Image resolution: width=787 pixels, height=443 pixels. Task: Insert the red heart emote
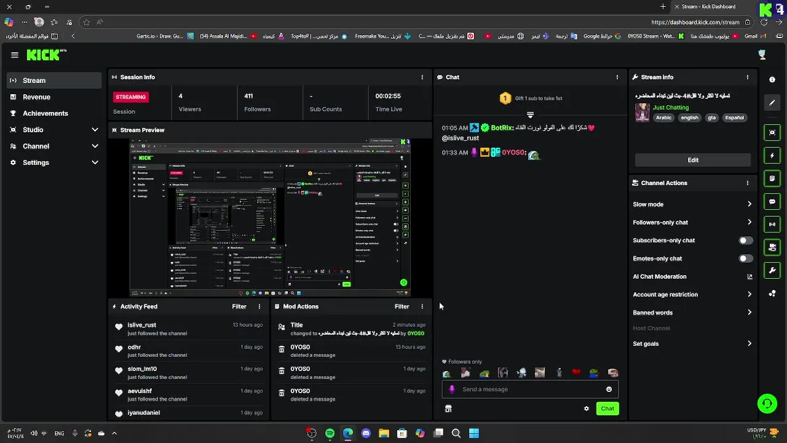[x=576, y=373]
